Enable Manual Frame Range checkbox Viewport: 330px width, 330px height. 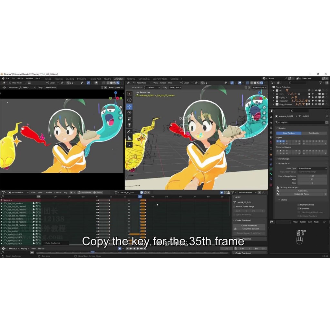tap(234, 207)
